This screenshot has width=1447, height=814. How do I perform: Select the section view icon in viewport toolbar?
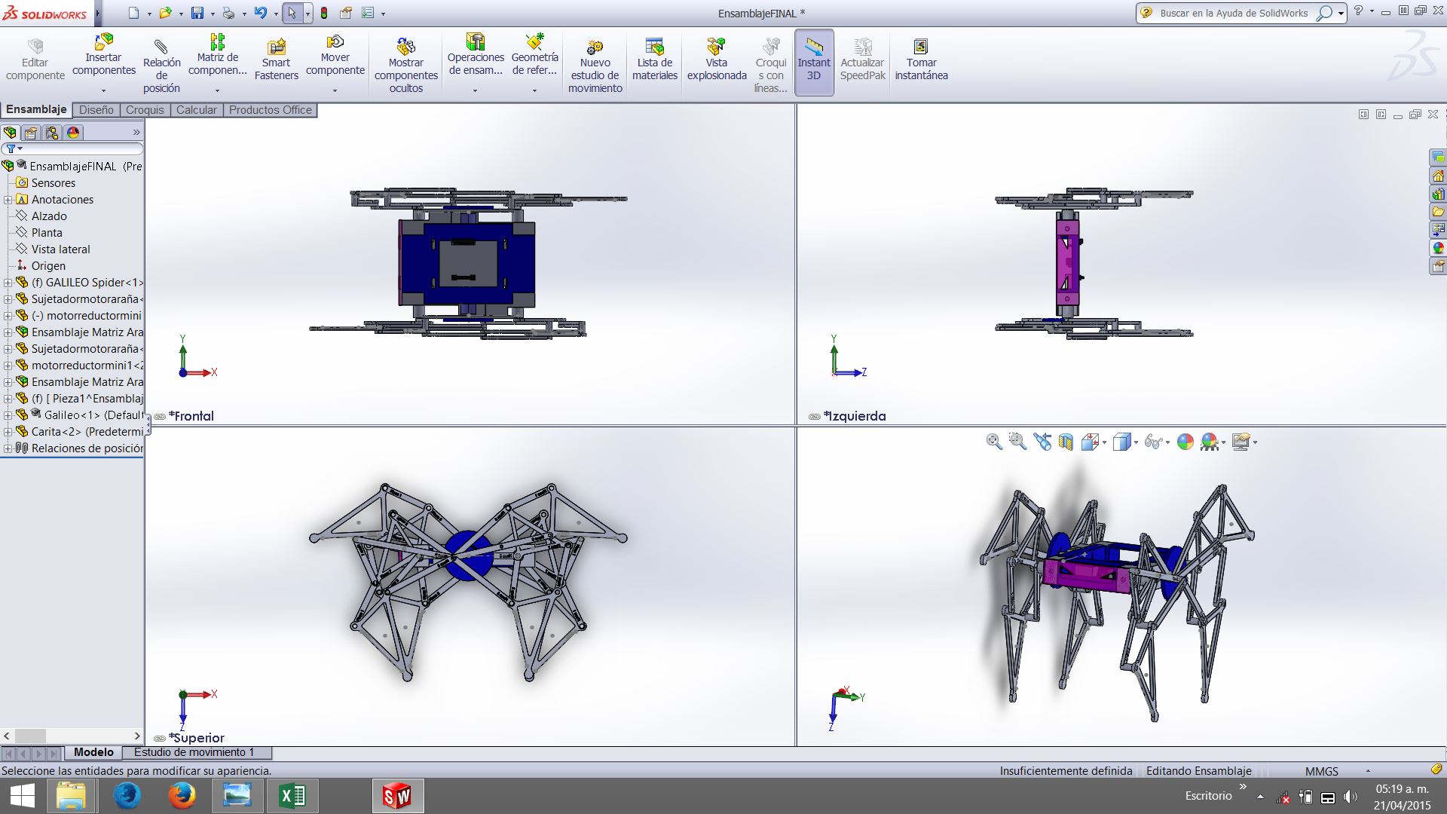point(1066,442)
